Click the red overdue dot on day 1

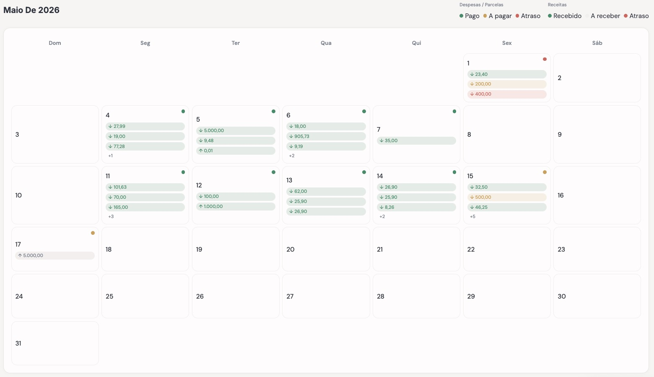[545, 59]
